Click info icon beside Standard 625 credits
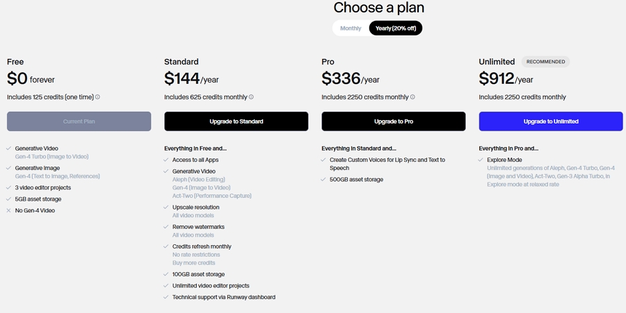 (251, 97)
